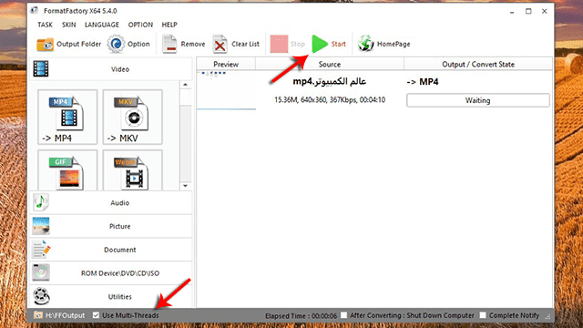
Task: Click the Audio music note icon
Action: (41, 202)
